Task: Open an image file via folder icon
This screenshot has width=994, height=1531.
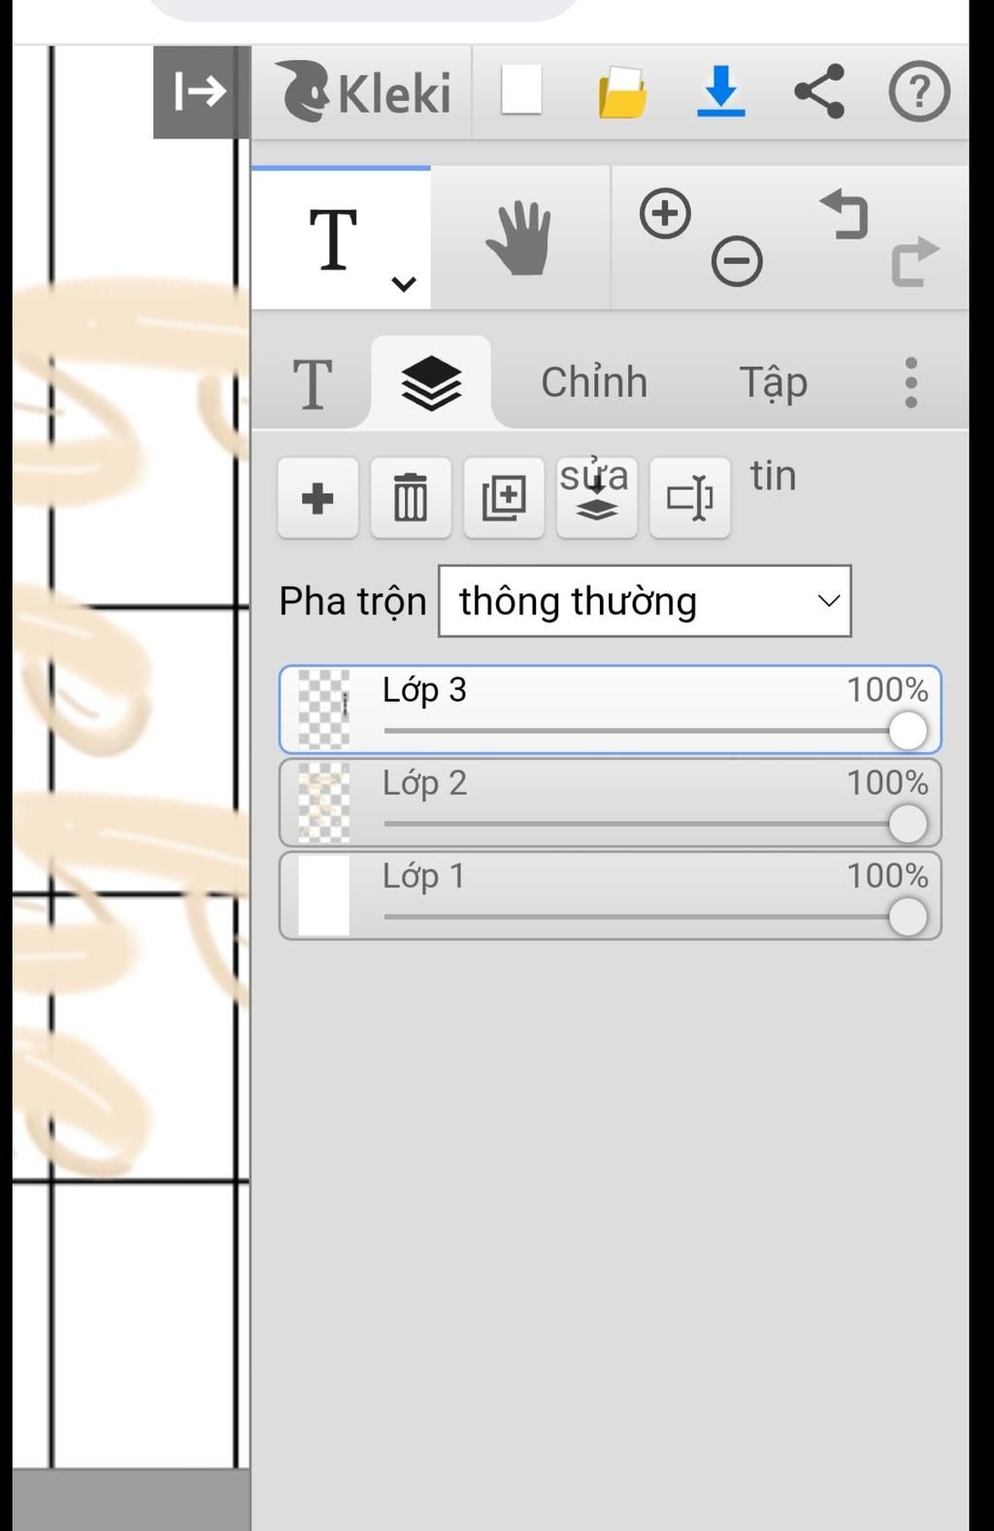Action: (x=622, y=93)
